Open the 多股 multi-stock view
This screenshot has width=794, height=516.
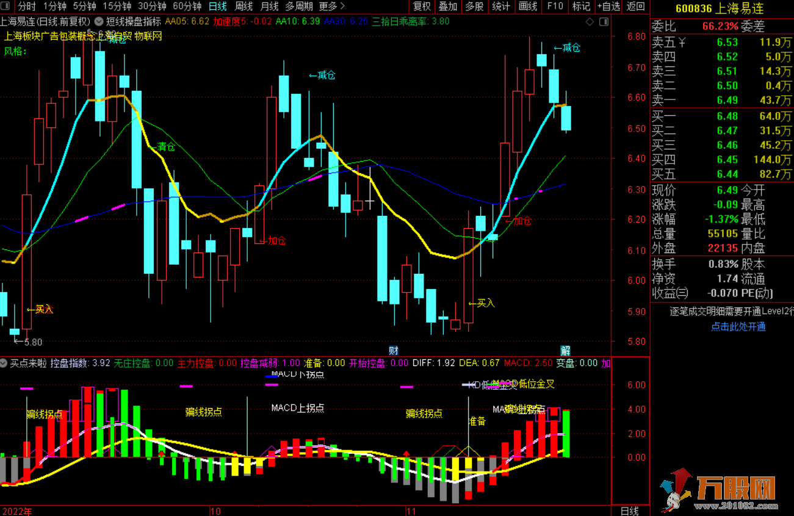[x=474, y=7]
